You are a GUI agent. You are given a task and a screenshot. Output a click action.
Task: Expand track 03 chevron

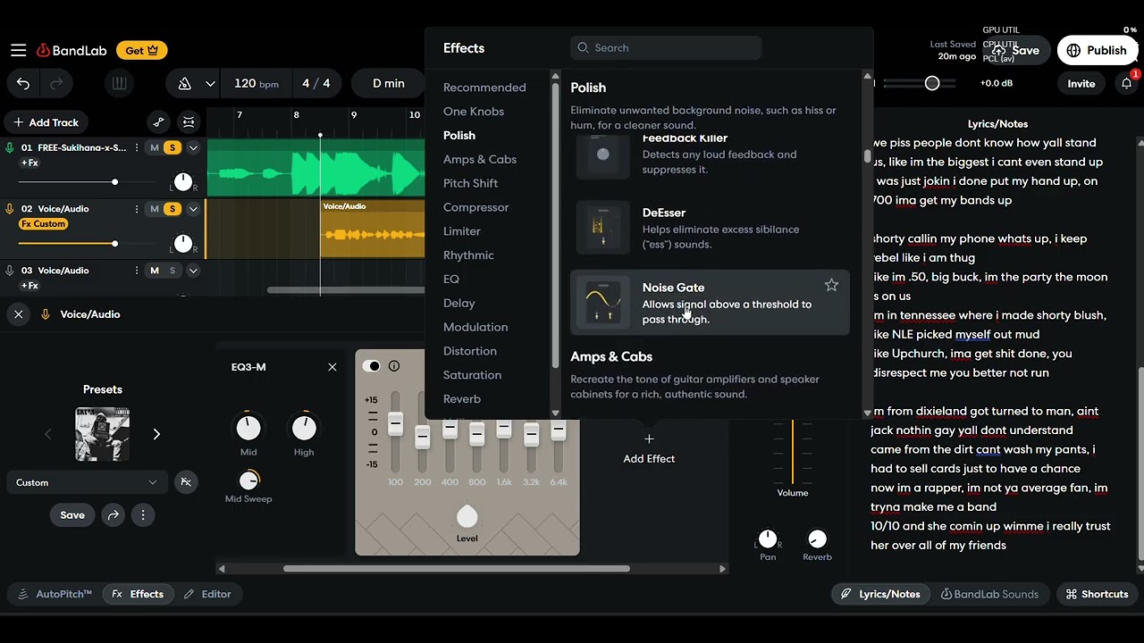point(193,271)
